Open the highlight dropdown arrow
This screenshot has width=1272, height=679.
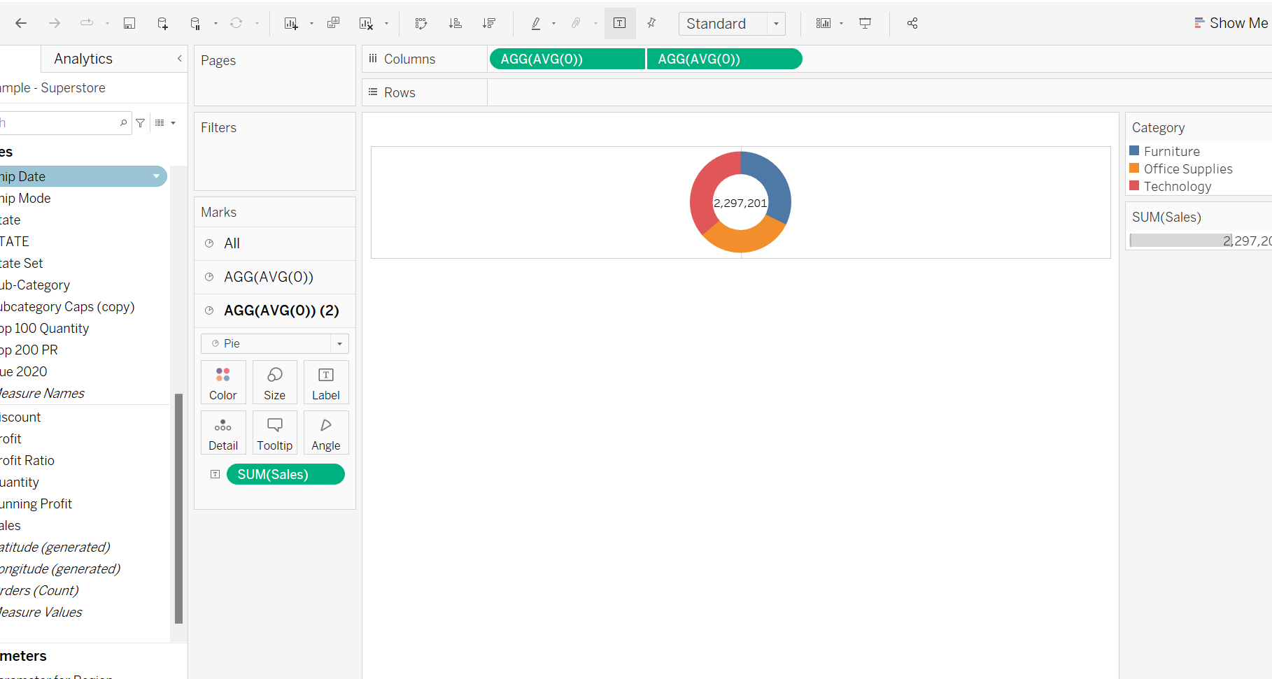(x=553, y=23)
